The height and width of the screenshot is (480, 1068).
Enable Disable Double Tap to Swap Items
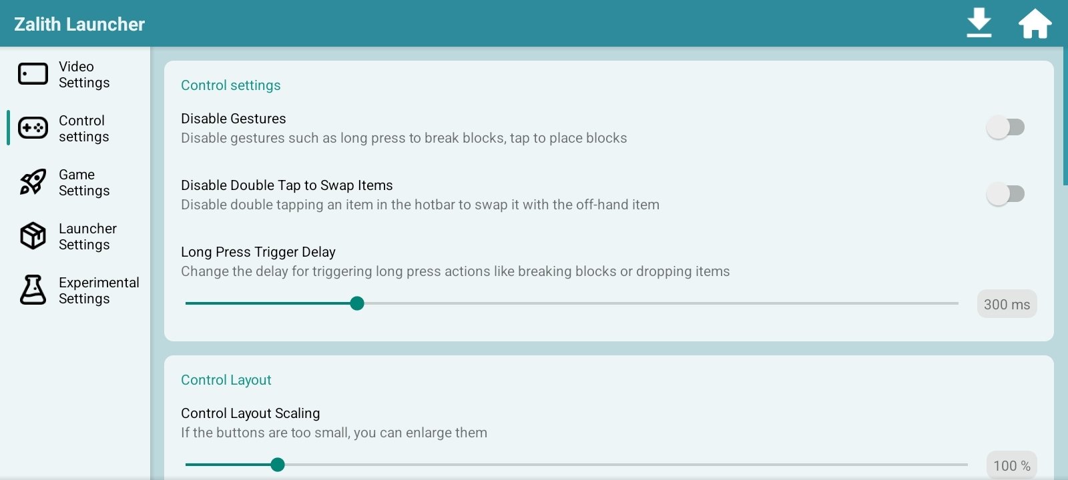pos(1005,194)
